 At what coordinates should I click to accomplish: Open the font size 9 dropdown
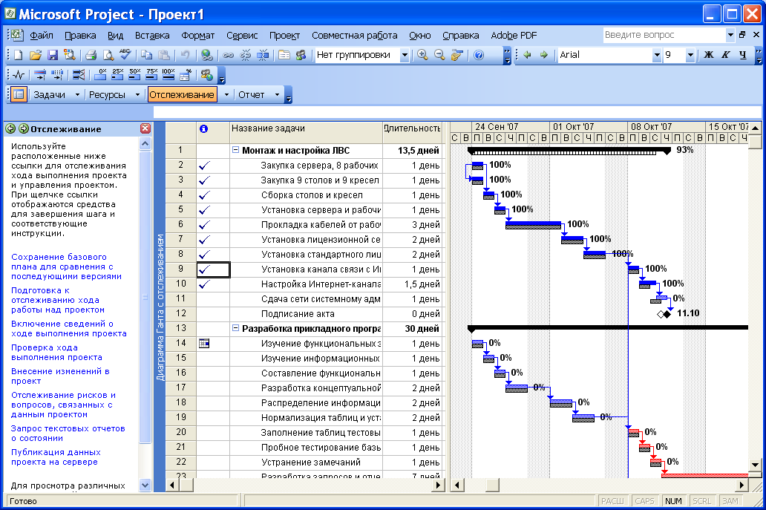(x=690, y=55)
